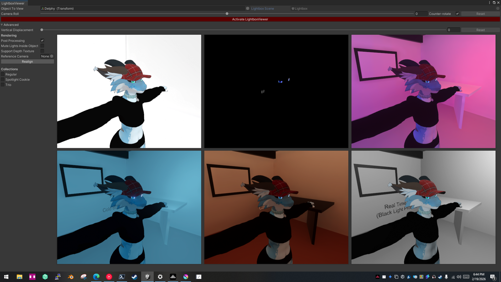Open the Object To View picker
The image size is (501, 282).
pyautogui.click(x=247, y=8)
